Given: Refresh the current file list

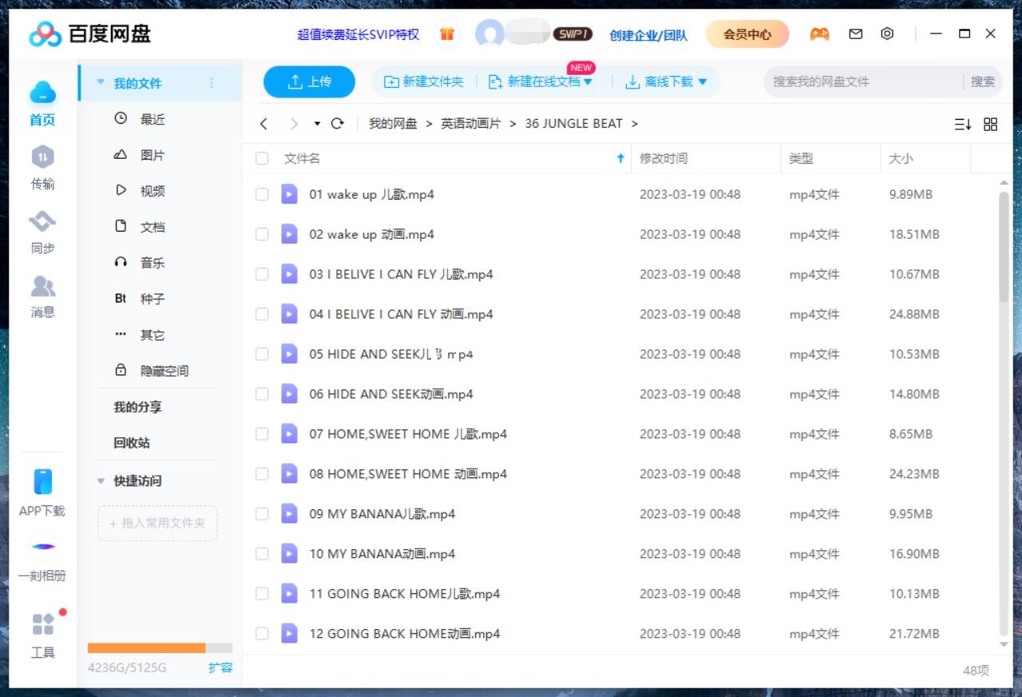Looking at the screenshot, I should 337,124.
